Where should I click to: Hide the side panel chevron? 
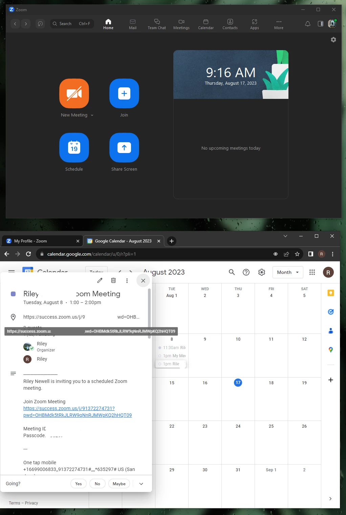[330, 498]
